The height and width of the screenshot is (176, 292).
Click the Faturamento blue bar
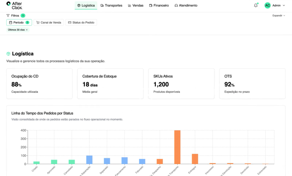125,161
